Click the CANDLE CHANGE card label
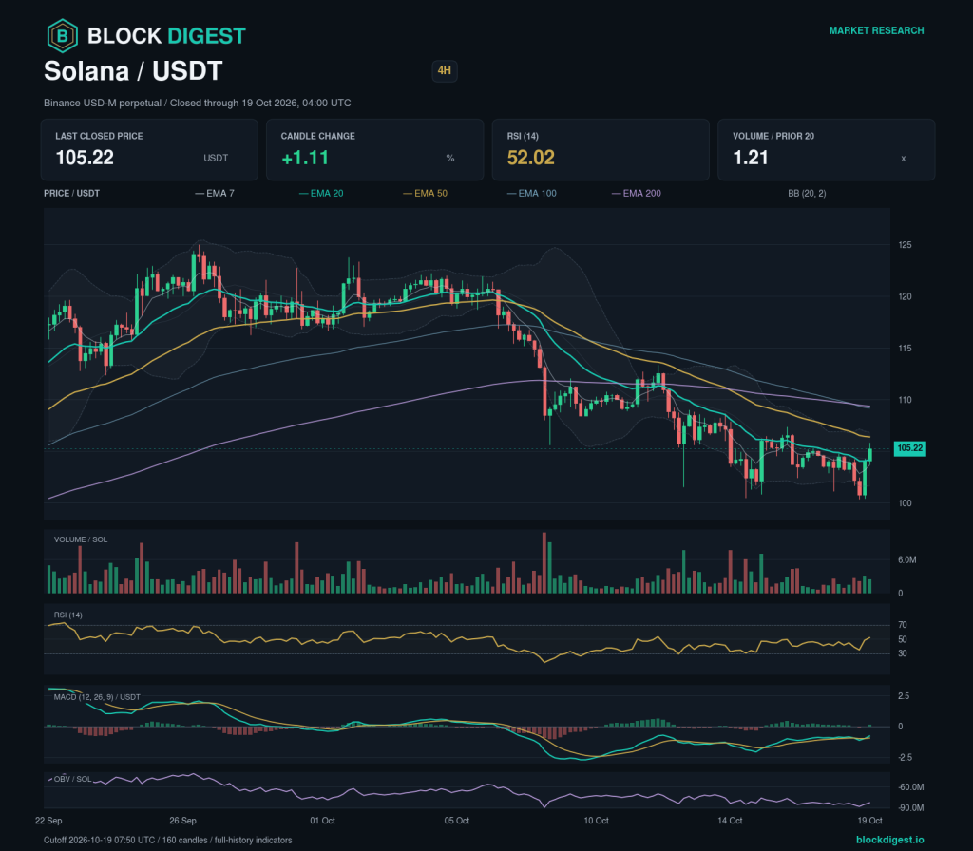 317,136
